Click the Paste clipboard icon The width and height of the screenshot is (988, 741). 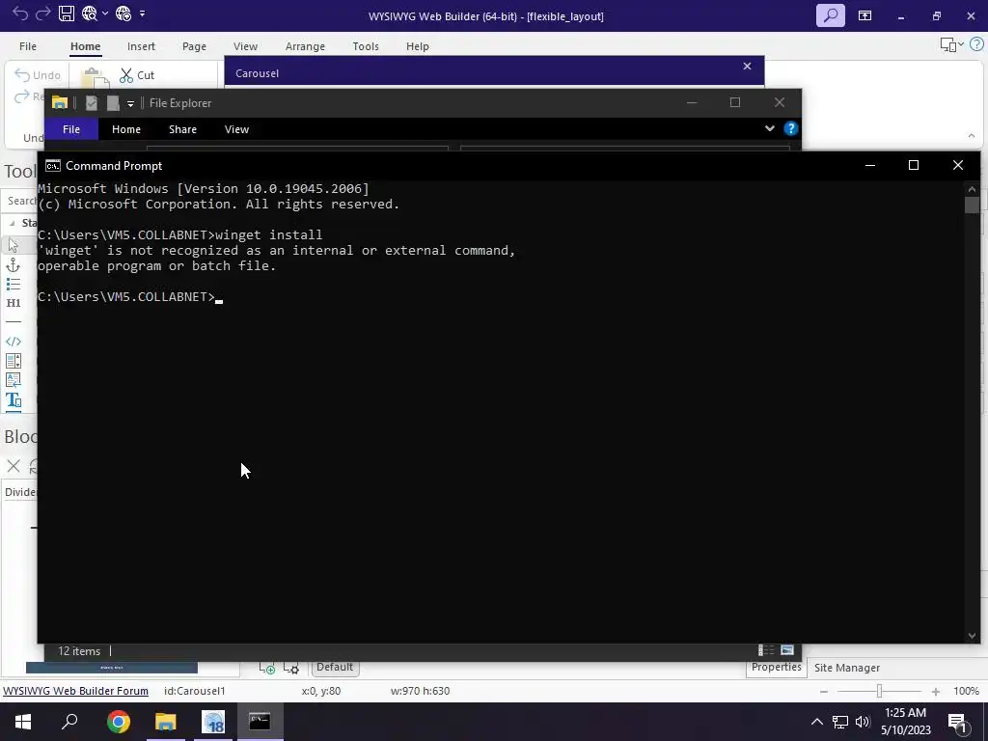pyautogui.click(x=95, y=77)
